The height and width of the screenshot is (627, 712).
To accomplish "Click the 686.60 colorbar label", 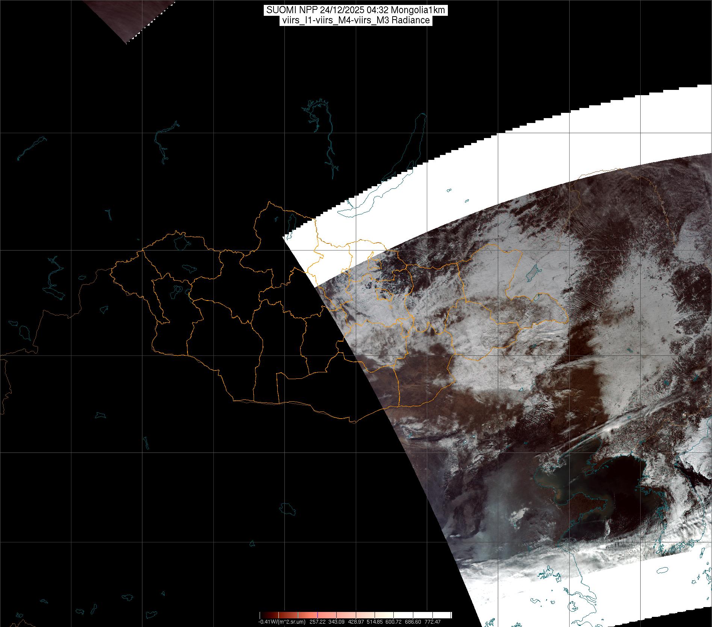I will click(x=414, y=622).
